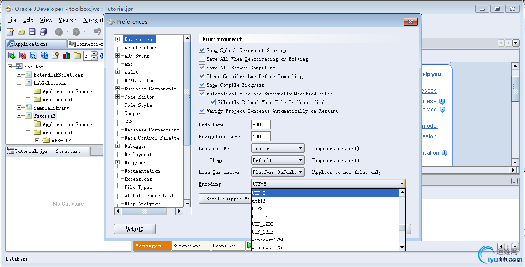525x267 pixels.
Task: Click the blue refresh arrows icon
Action: click(45, 55)
